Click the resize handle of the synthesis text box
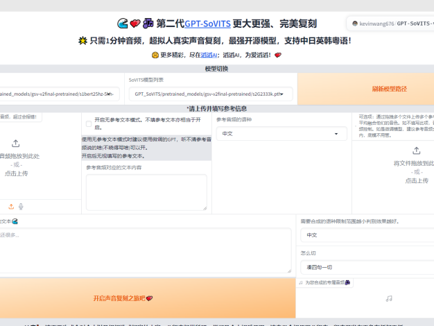Viewport: 434px width, 326px height. point(289,271)
